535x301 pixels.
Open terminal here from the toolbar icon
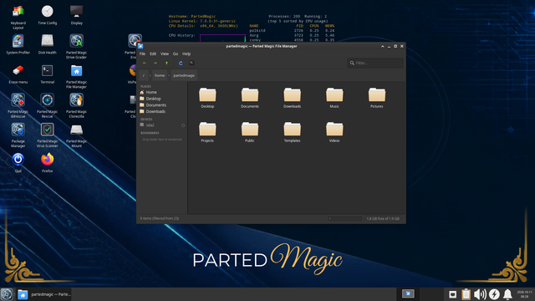click(x=191, y=63)
